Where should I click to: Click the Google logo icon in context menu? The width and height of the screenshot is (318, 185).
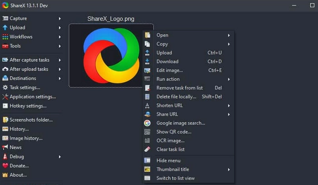[x=147, y=123]
